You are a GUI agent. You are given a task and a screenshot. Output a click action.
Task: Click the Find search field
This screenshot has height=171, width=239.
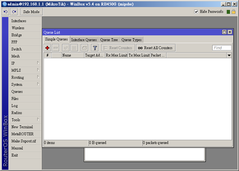point(222,48)
